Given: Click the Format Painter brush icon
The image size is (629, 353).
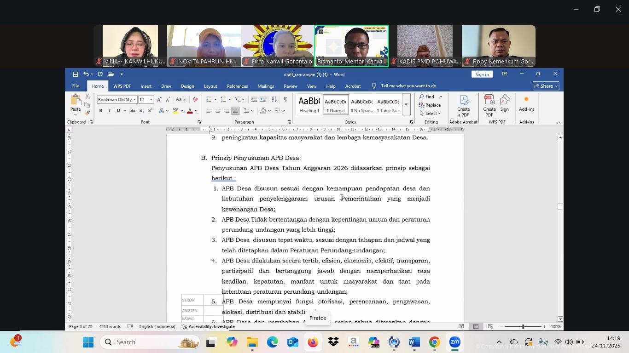Looking at the screenshot, I should pos(87,113).
